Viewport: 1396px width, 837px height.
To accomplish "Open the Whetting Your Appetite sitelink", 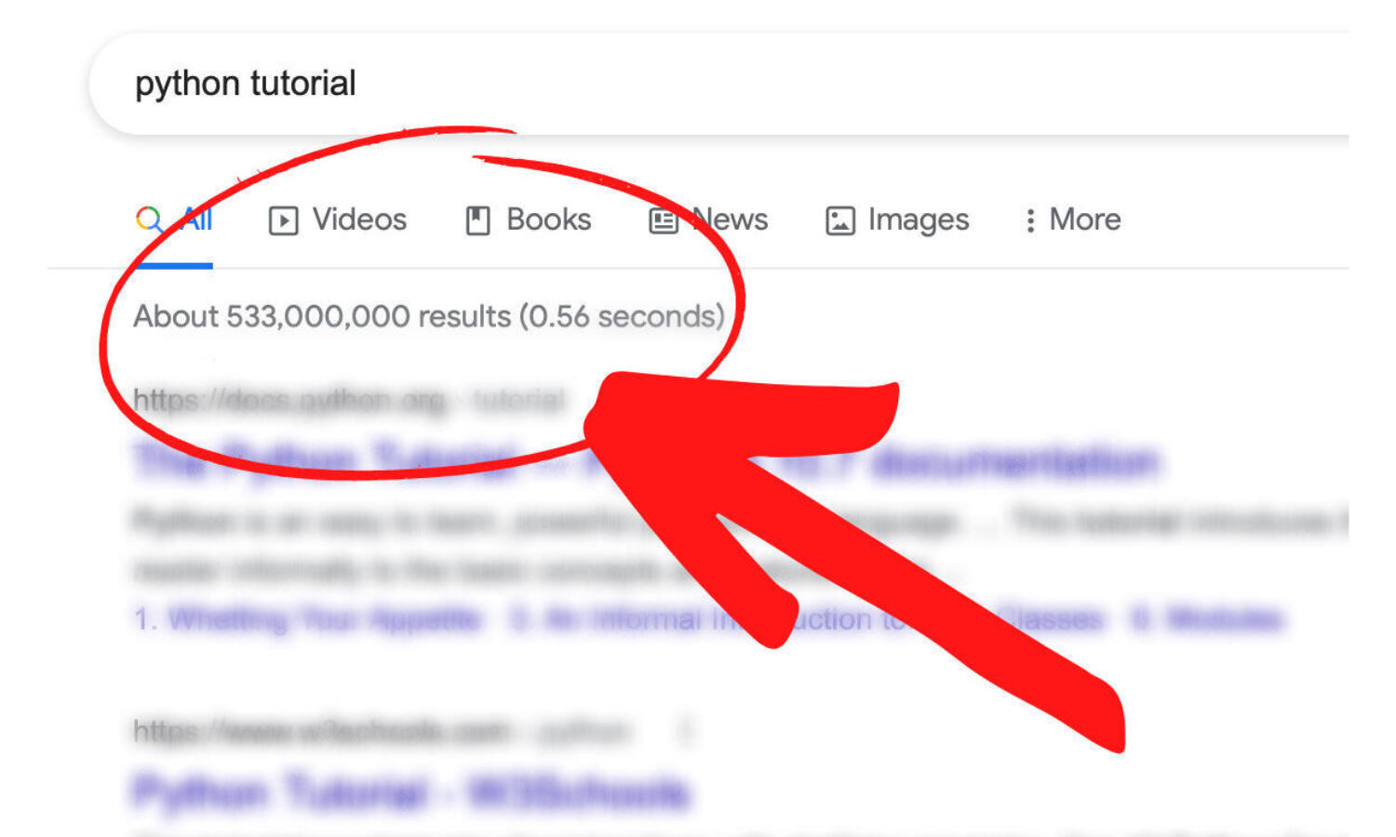I will 307,619.
